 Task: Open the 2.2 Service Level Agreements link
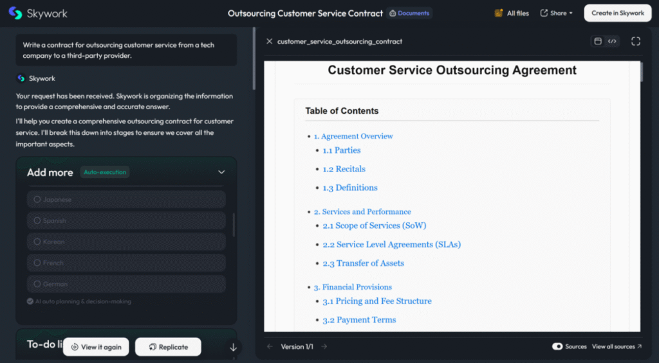[391, 244]
